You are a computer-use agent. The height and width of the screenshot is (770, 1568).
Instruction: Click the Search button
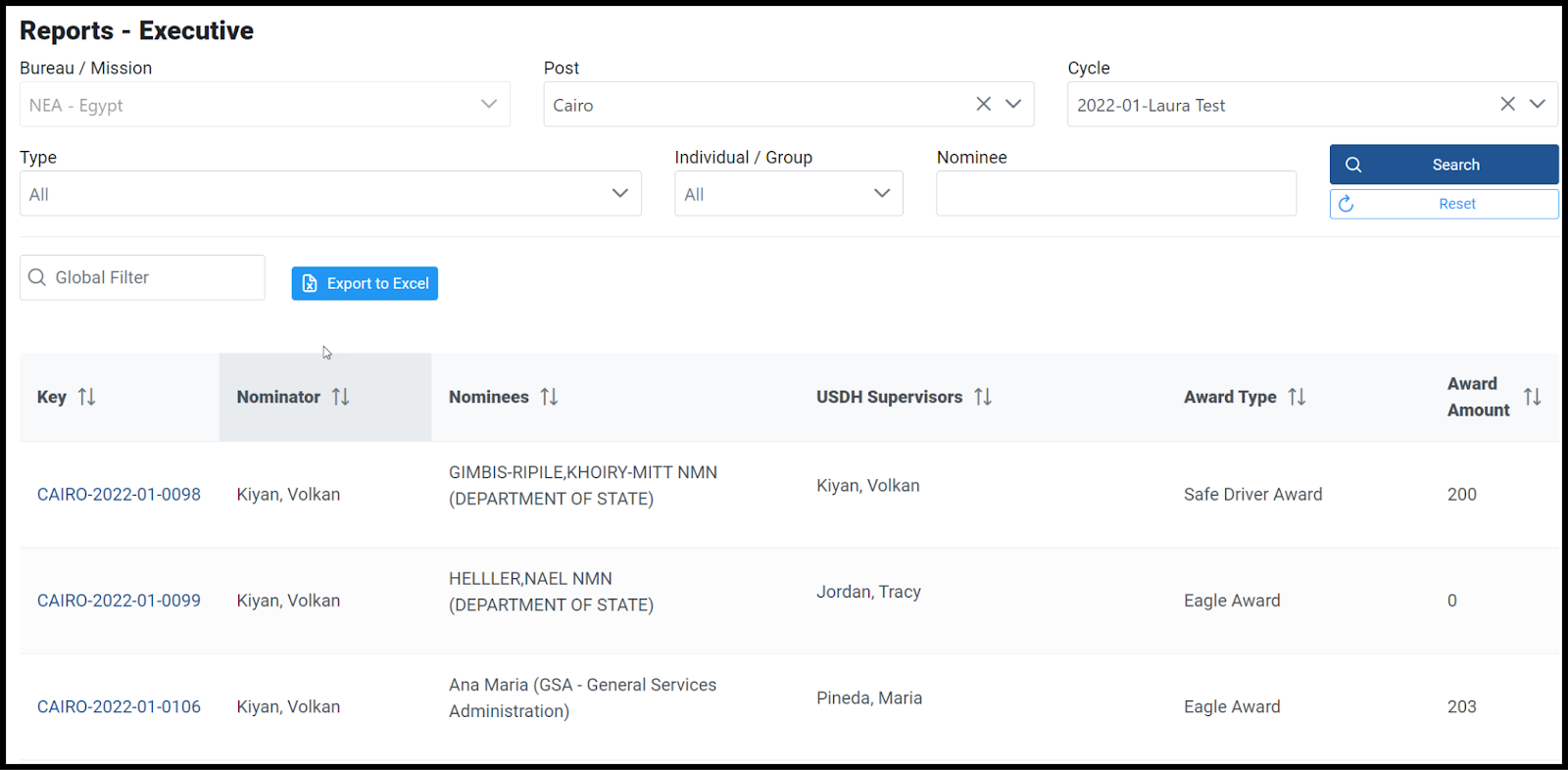coord(1444,165)
